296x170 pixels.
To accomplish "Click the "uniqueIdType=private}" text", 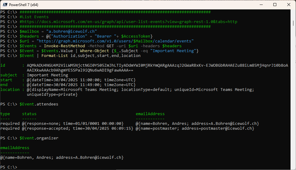I will tap(52, 95).
